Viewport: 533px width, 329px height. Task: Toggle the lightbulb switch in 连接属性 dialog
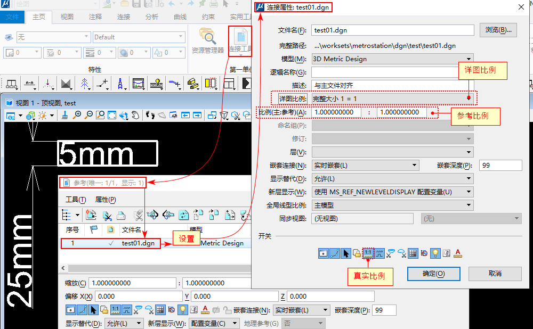(435, 253)
